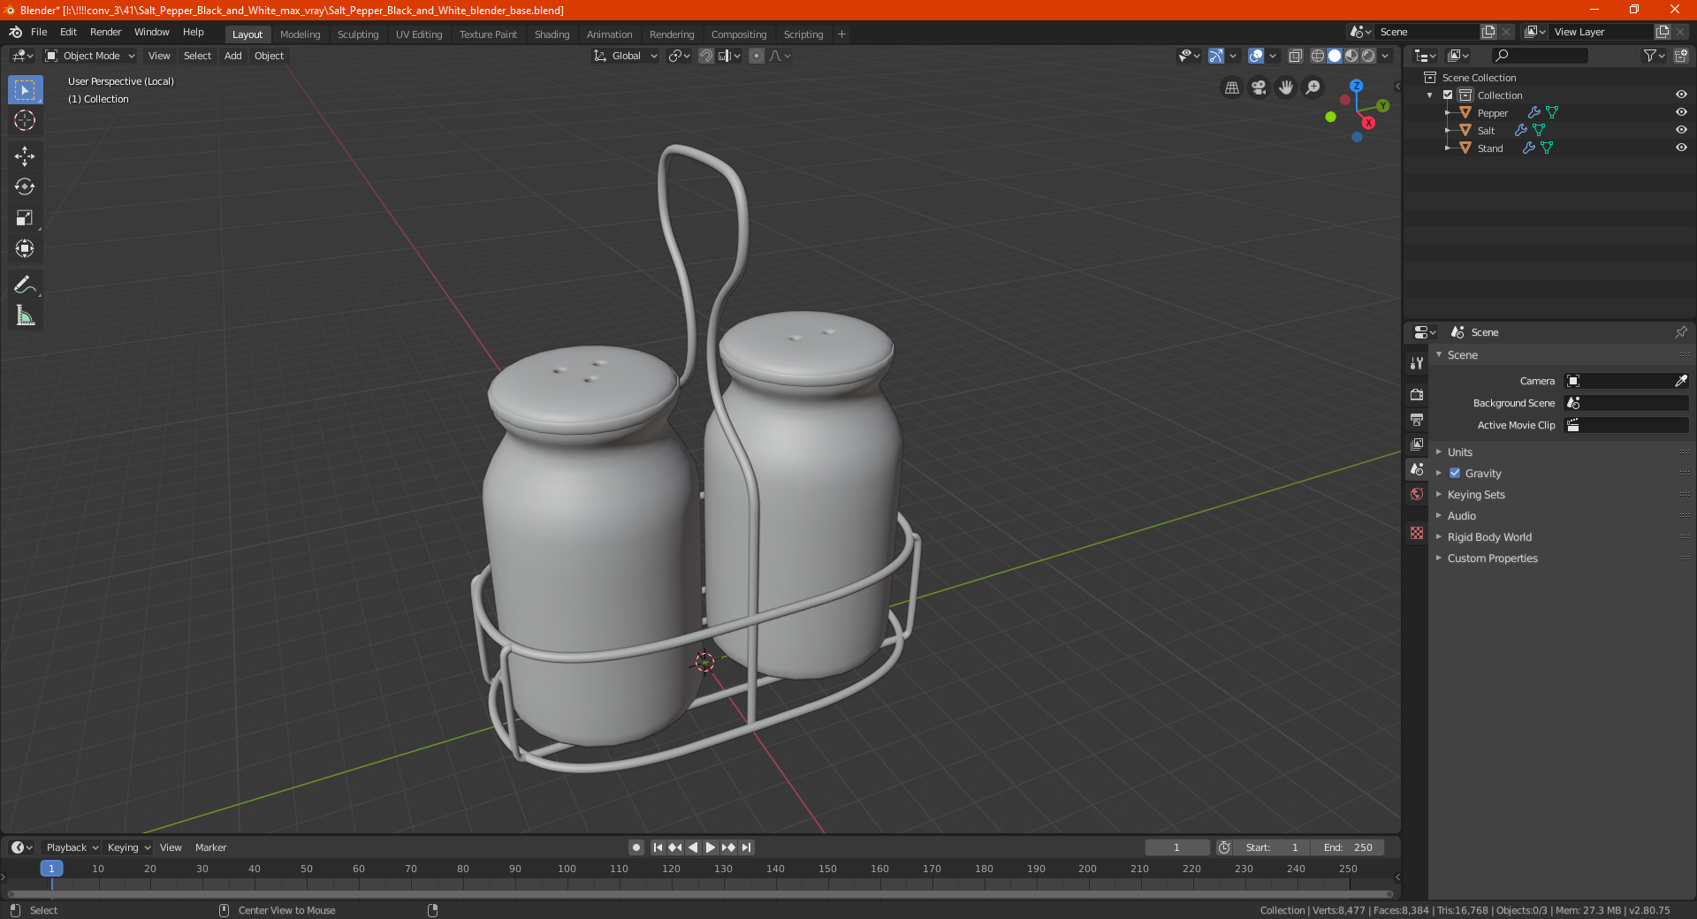Hide the Pepper object in outliner
Image resolution: width=1697 pixels, height=919 pixels.
(1681, 112)
